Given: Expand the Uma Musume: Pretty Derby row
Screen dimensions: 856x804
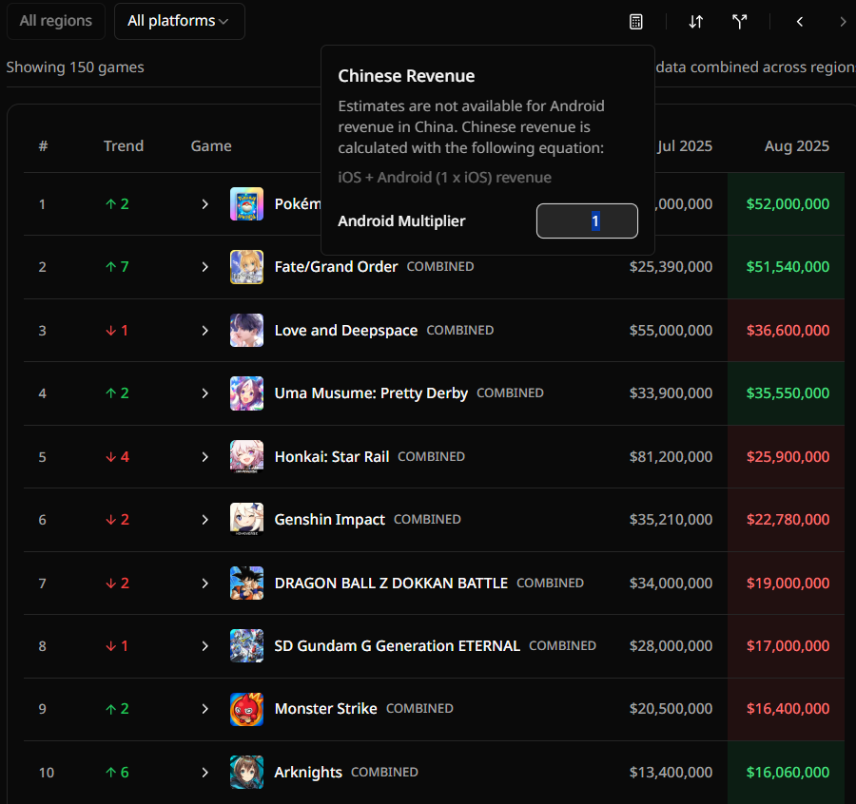Looking at the screenshot, I should click(x=204, y=393).
